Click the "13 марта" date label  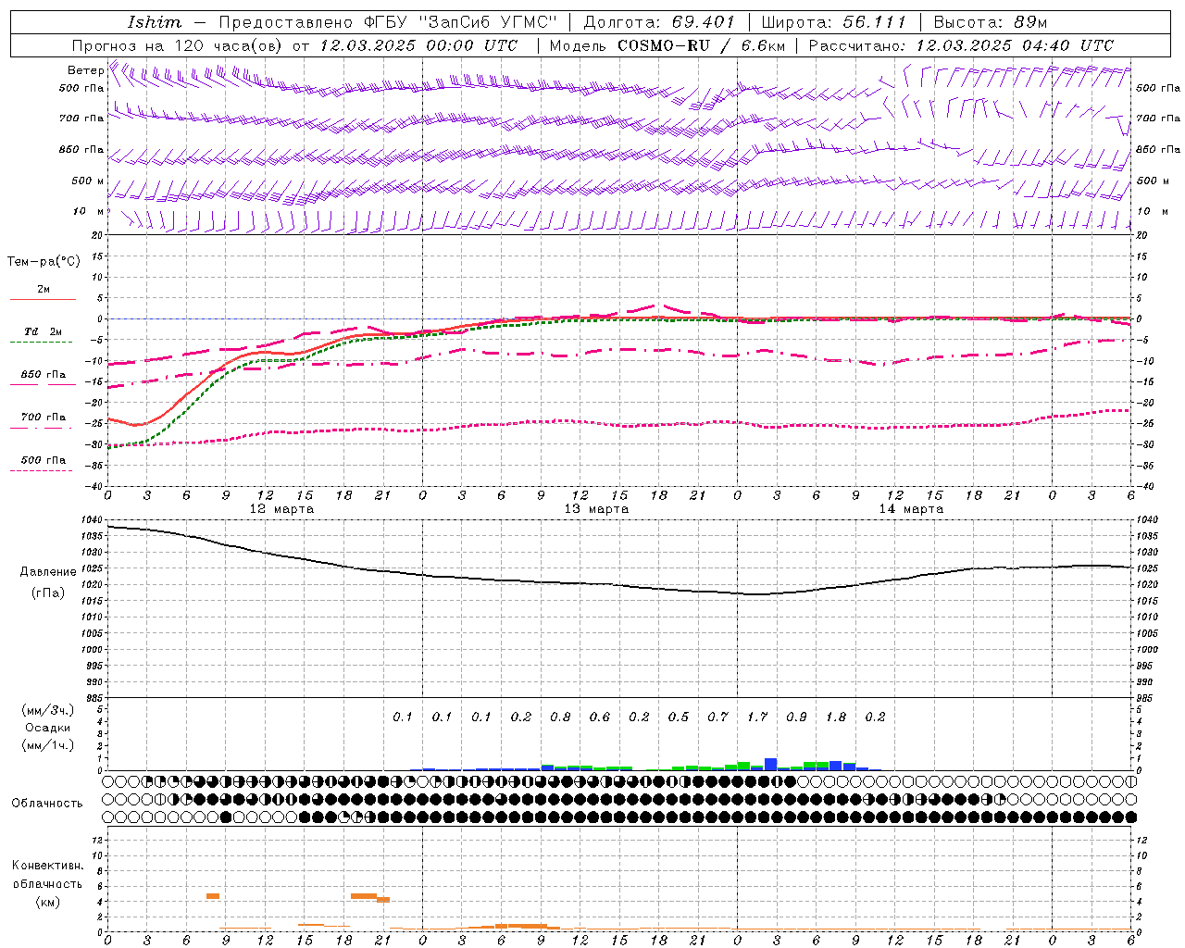pos(596,508)
